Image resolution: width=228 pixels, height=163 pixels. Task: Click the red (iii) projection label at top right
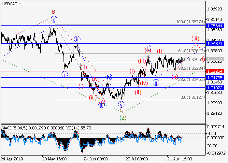pos(195,38)
